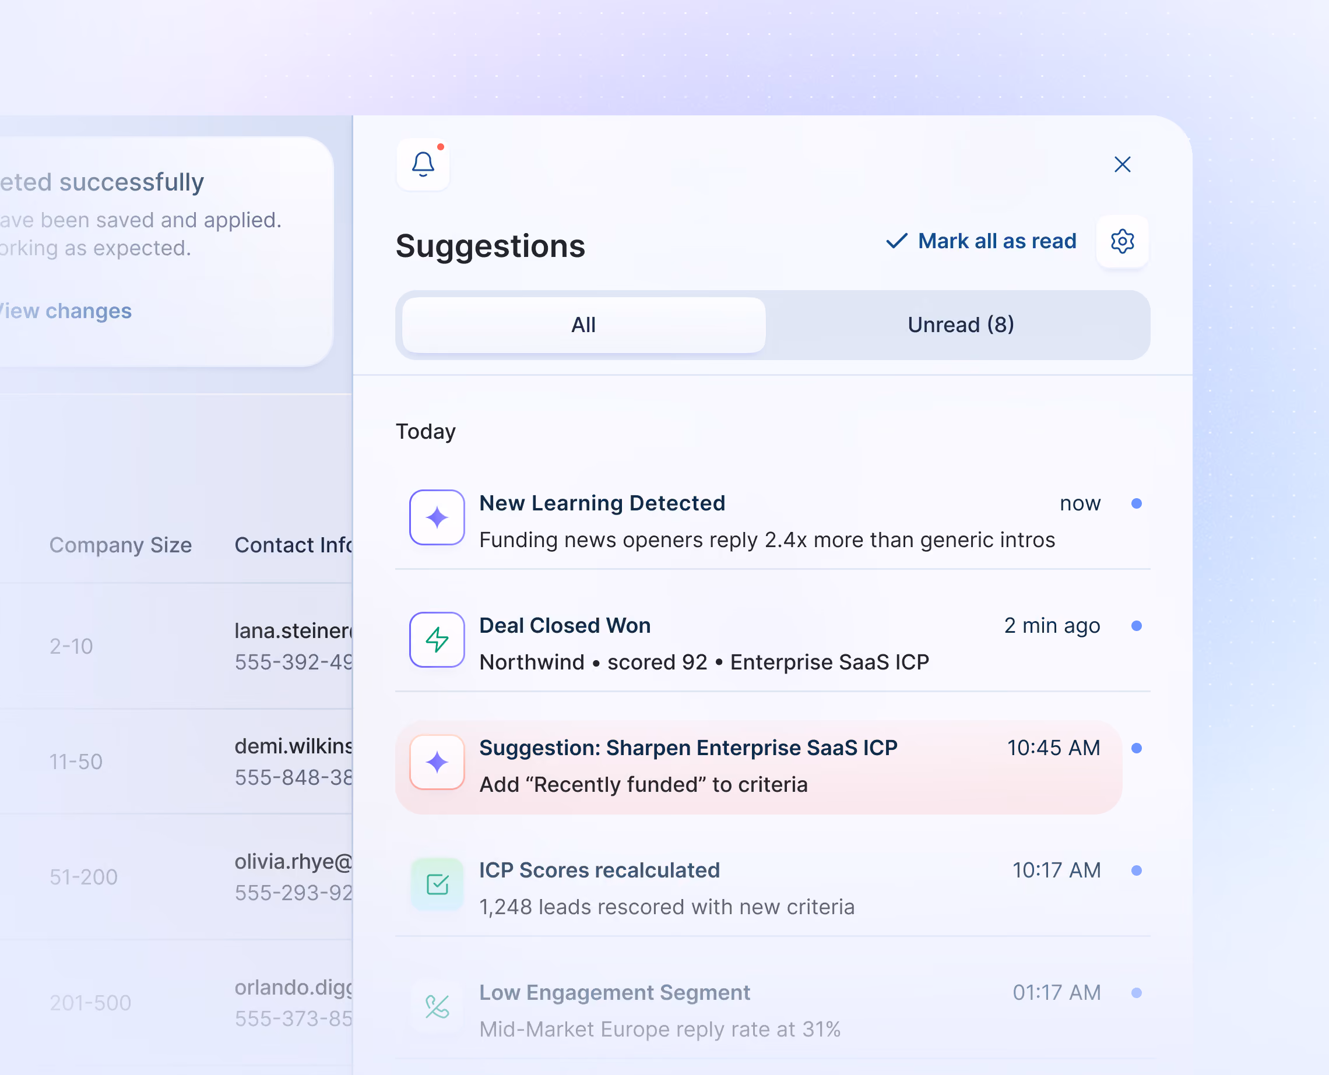This screenshot has height=1075, width=1329.
Task: Click '1,248 leads rescored with new criteria' text
Action: [667, 907]
